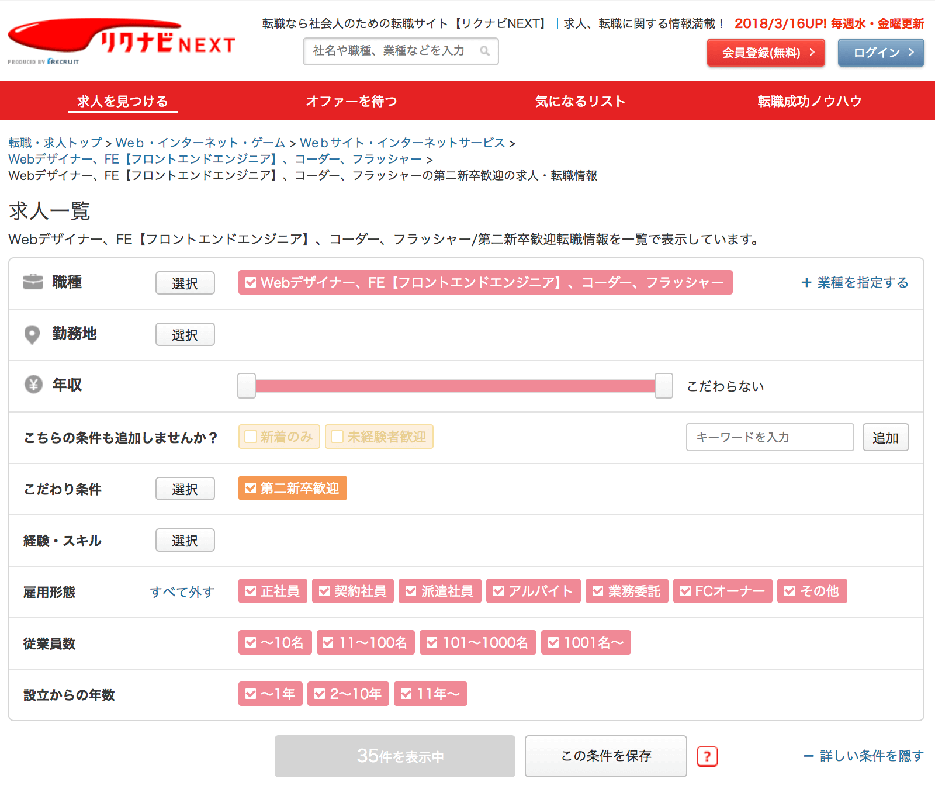The image size is (935, 796).
Task: Open the 求人を見つける tab
Action: tap(123, 101)
